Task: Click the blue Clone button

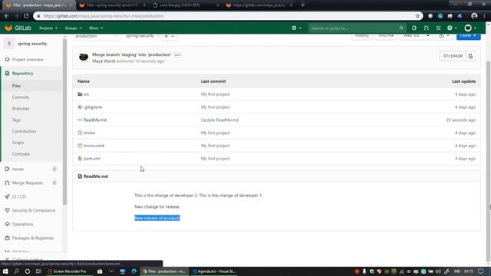Action: (x=468, y=36)
